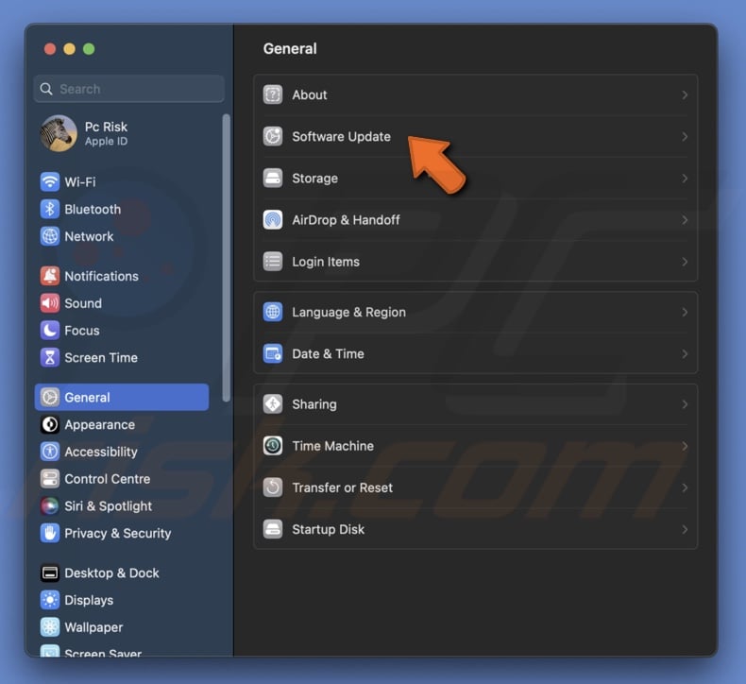
Task: Open Language & Region via its chevron
Action: (685, 313)
